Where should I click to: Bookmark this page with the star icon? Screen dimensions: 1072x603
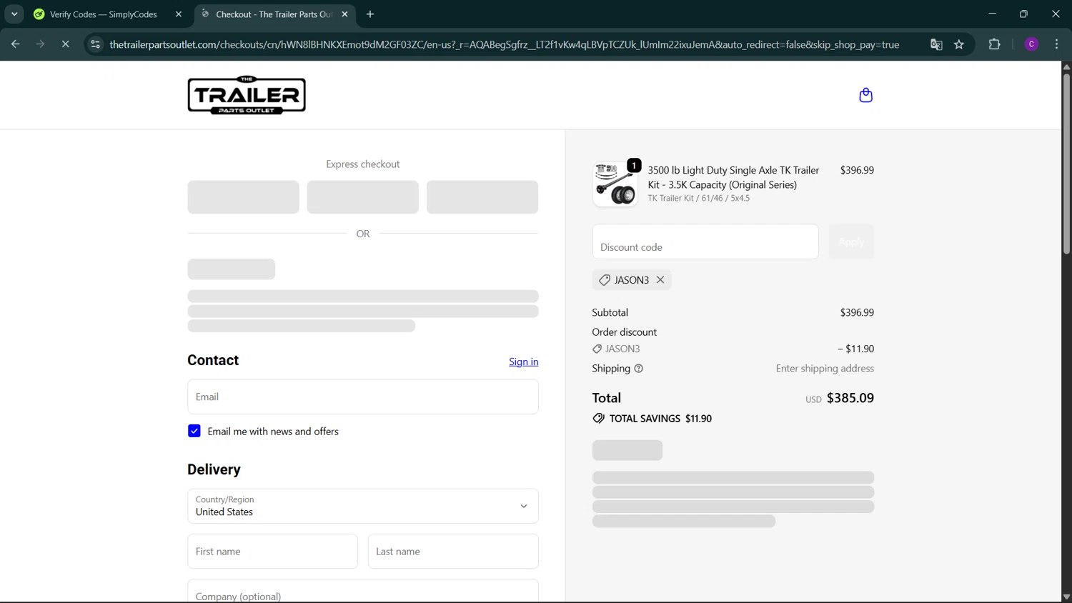[959, 44]
